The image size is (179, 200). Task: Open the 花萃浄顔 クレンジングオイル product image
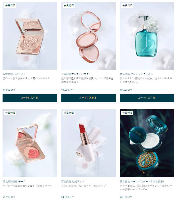click(x=147, y=36)
